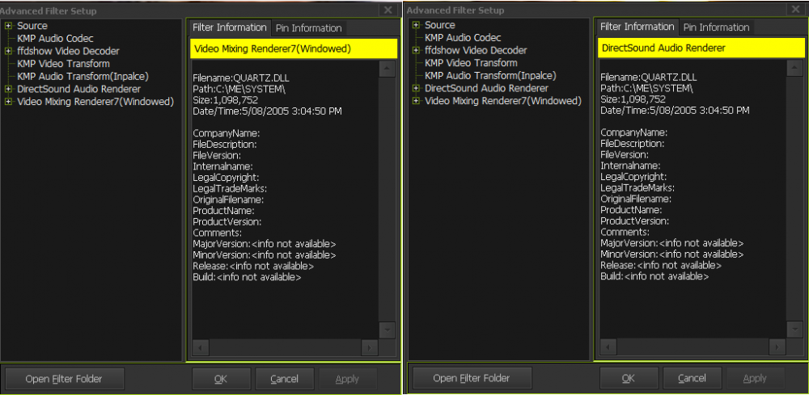This screenshot has height=395, width=809.
Task: Select KMP Video Transform in left dialog tree
Action: point(62,64)
